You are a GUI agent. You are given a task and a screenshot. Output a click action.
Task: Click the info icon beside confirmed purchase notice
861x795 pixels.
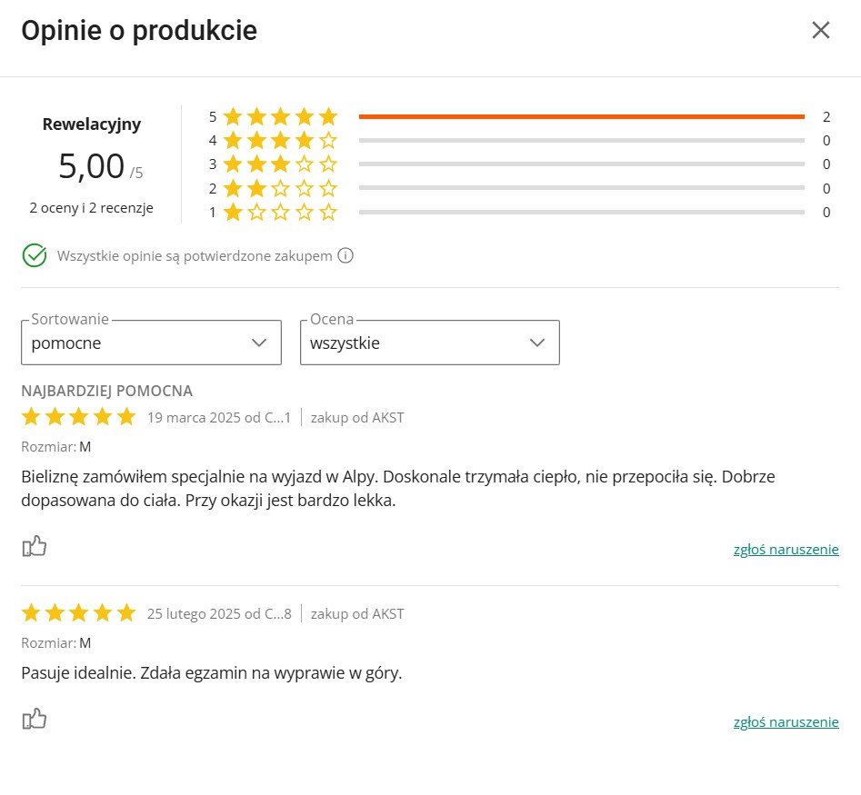coord(345,255)
